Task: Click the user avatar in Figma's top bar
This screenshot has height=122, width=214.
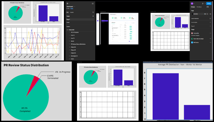Action: click(192, 4)
